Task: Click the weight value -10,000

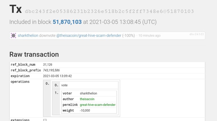Action: click(x=85, y=110)
